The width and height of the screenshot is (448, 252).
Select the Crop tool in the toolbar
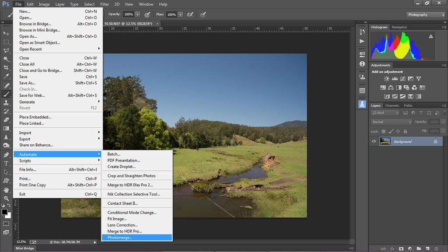6,67
